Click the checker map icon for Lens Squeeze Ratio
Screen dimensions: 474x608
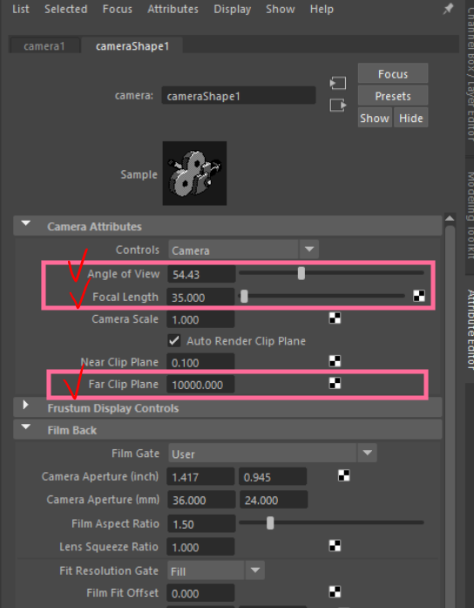click(x=335, y=545)
